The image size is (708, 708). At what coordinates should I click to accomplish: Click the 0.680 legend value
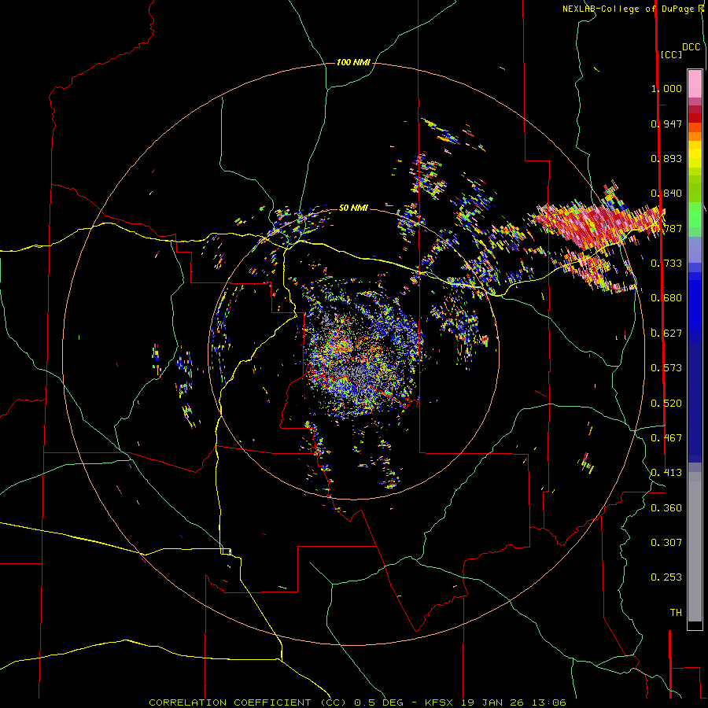(666, 298)
